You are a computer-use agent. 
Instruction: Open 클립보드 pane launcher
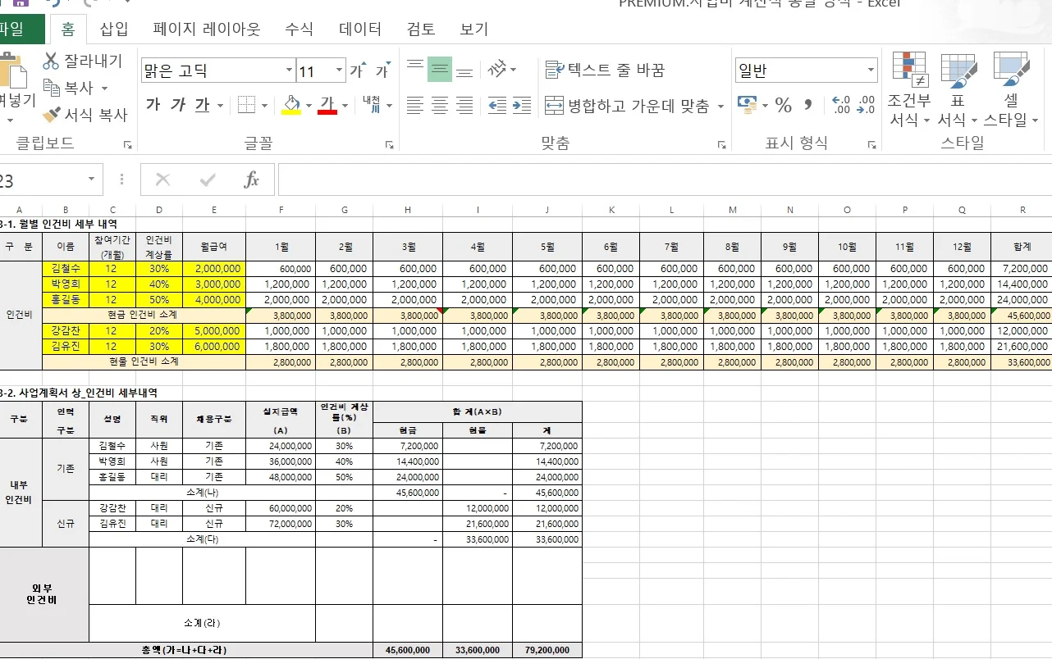point(127,144)
